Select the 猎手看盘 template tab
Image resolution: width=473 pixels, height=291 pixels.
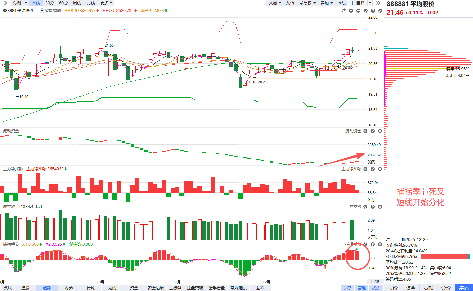[x=217, y=288]
